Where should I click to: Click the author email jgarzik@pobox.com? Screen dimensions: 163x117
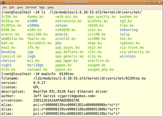coord(77,96)
